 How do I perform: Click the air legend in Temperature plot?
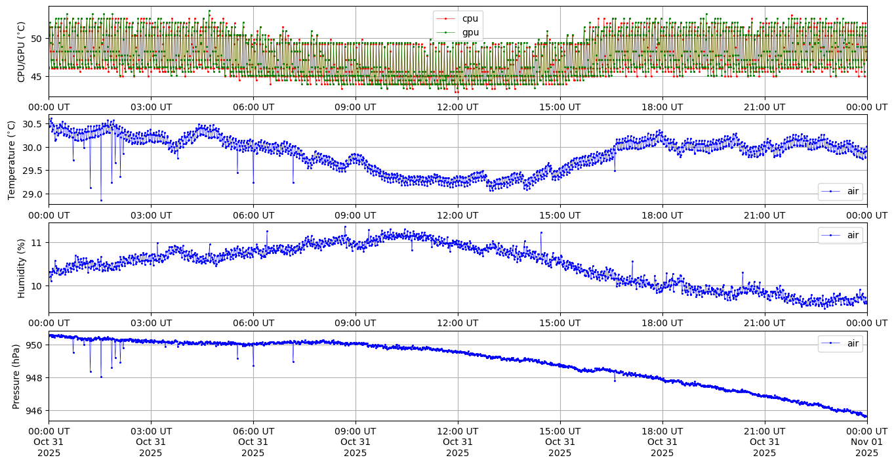click(x=853, y=192)
